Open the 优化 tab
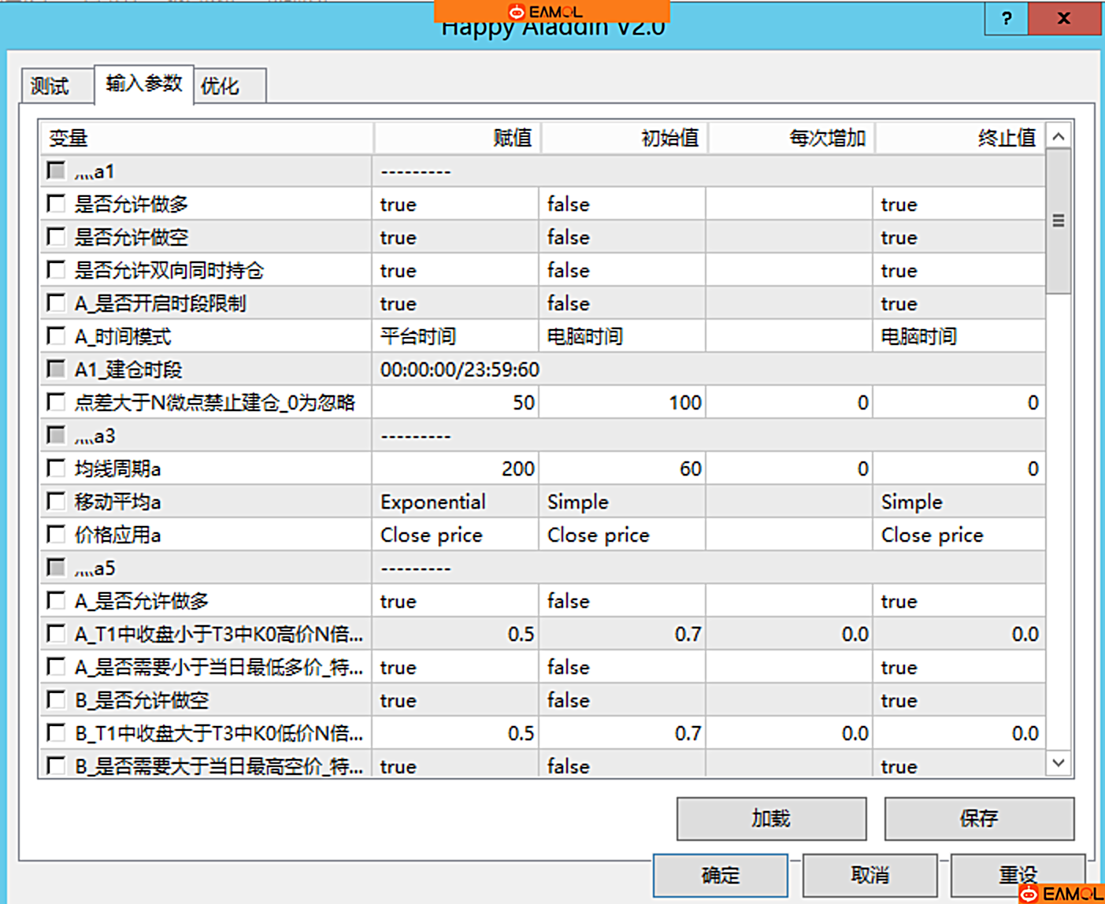Image resolution: width=1105 pixels, height=904 pixels. click(x=229, y=86)
